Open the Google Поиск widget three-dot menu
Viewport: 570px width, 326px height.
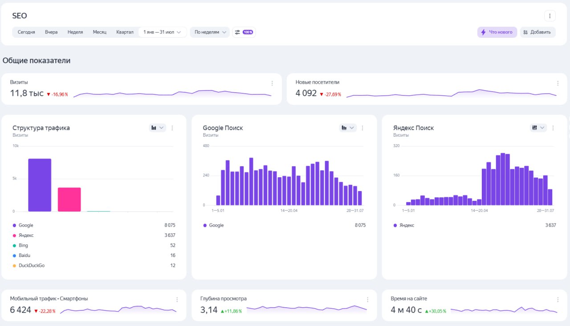[x=362, y=128]
